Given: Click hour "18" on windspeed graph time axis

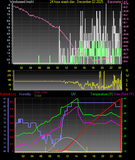Looking at the screenshot, I should tap(93, 68).
